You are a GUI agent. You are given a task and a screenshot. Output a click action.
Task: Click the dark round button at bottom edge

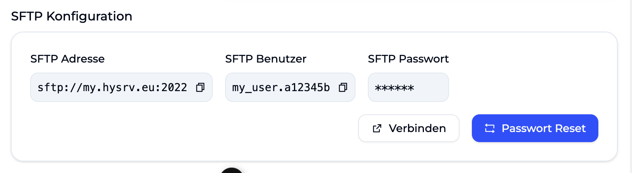pyautogui.click(x=232, y=171)
